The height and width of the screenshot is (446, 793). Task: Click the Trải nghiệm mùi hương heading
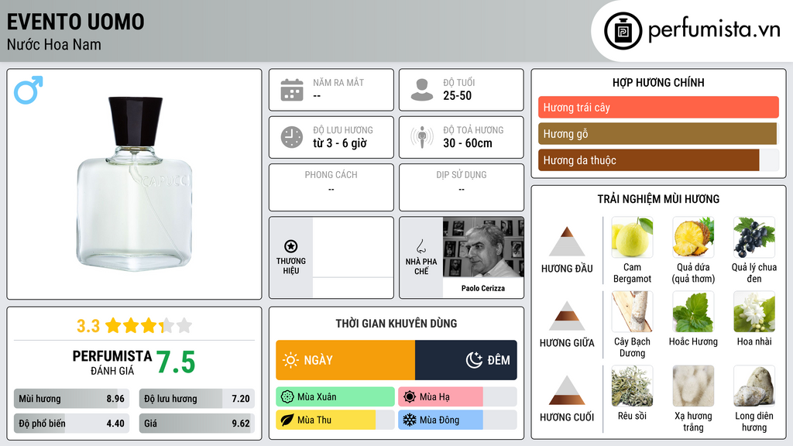[658, 199]
